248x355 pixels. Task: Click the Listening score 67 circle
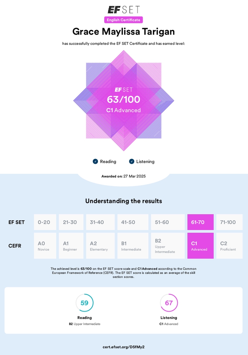pyautogui.click(x=169, y=303)
